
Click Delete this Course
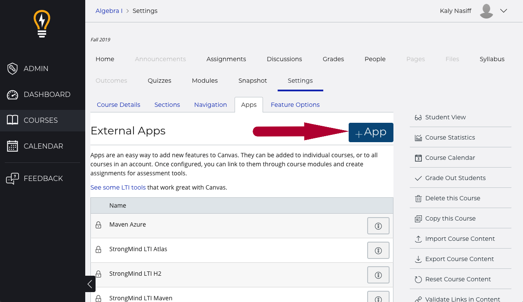coord(452,198)
